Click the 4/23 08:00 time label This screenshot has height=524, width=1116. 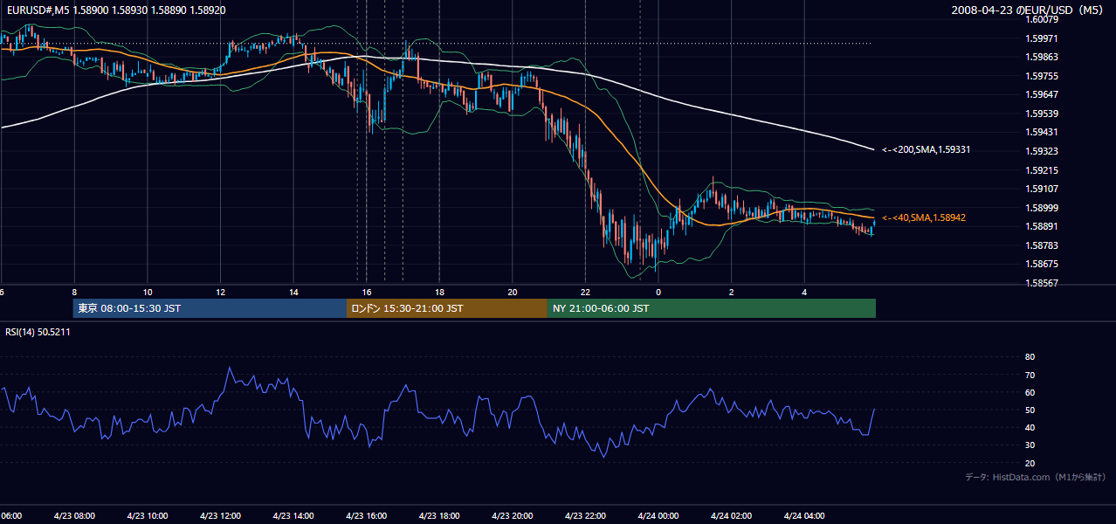pos(74,516)
